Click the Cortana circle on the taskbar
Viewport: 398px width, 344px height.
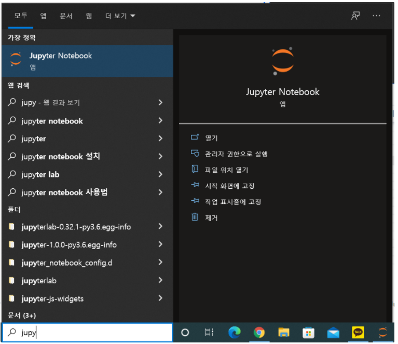tap(185, 333)
